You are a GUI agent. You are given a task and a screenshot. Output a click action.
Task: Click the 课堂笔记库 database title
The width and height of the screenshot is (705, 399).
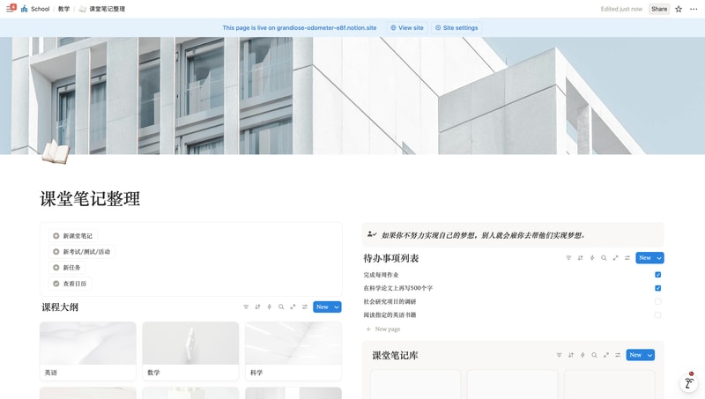pos(395,356)
